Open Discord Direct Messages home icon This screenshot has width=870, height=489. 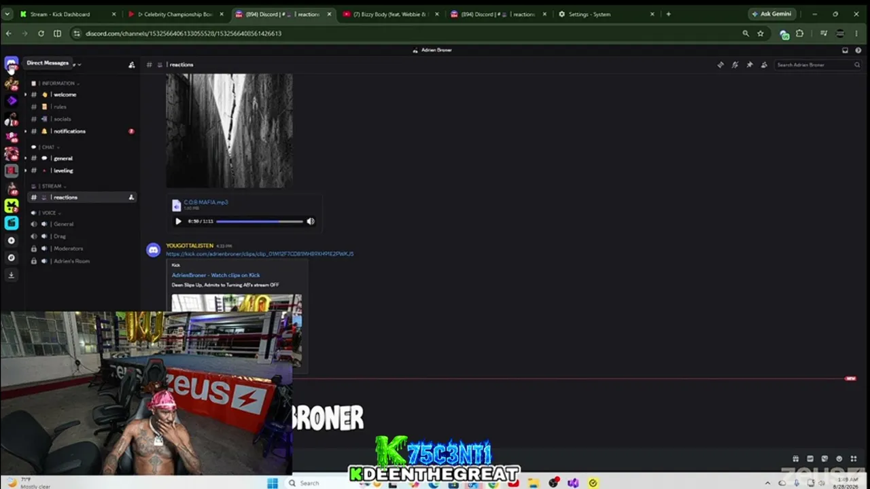[x=11, y=63]
